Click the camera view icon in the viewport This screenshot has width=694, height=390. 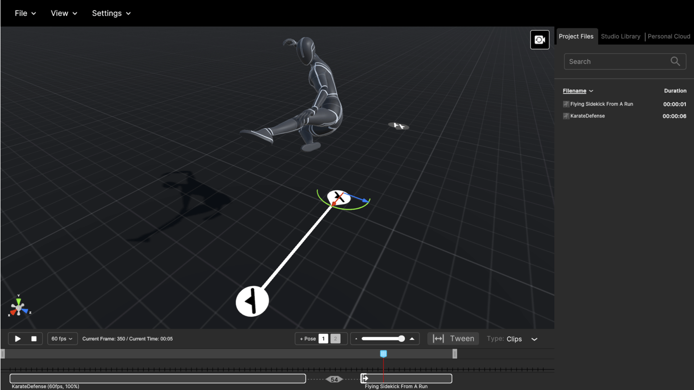[539, 39]
